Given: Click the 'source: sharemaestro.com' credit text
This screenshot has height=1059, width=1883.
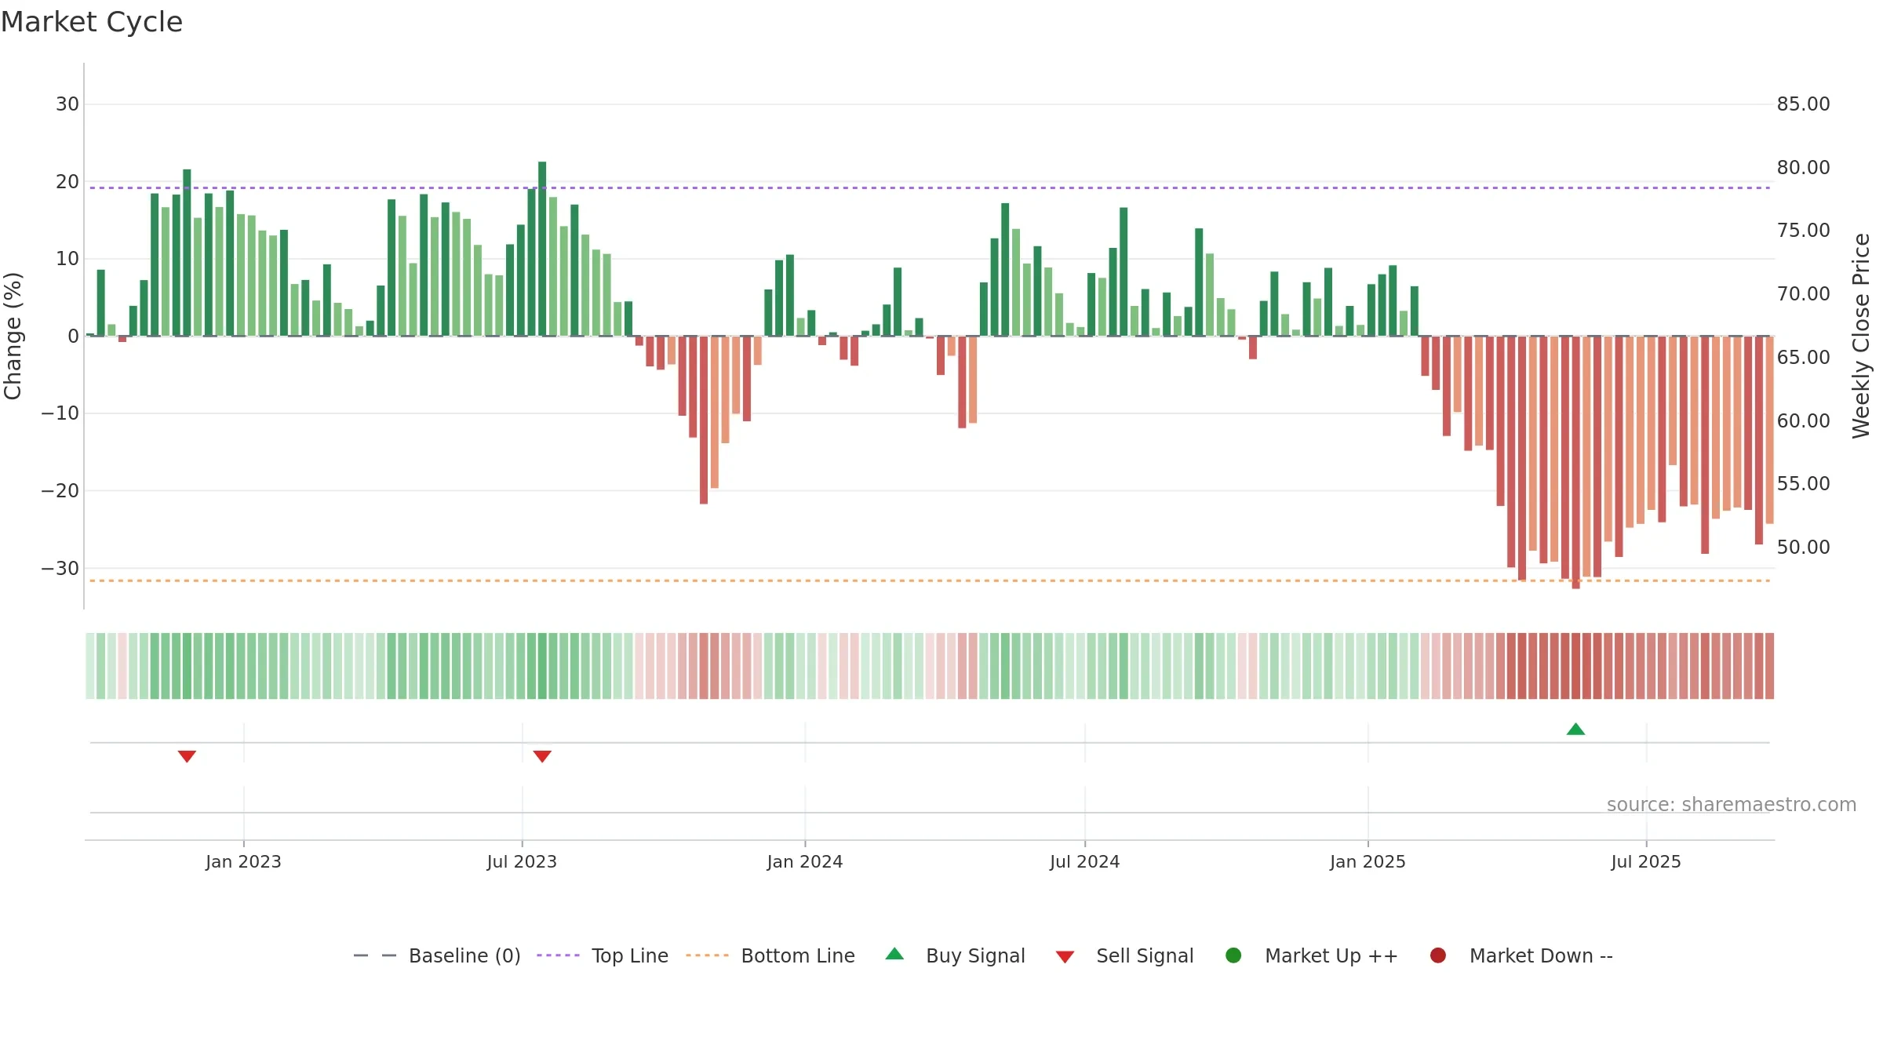Looking at the screenshot, I should coord(1732,805).
